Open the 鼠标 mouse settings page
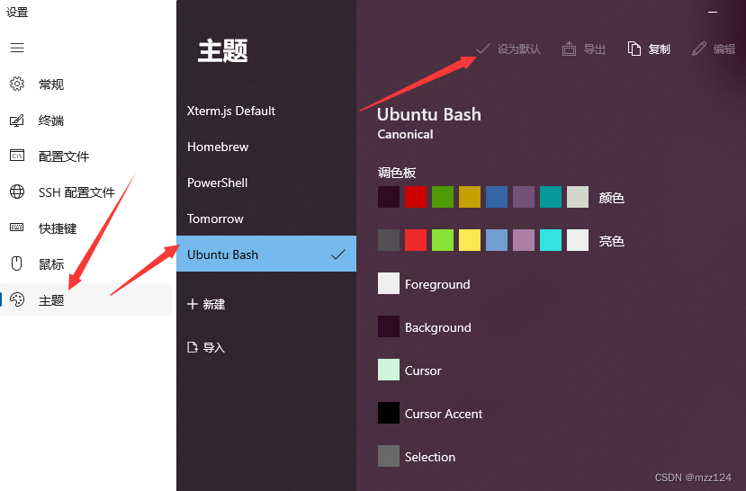The width and height of the screenshot is (746, 491). (x=50, y=264)
